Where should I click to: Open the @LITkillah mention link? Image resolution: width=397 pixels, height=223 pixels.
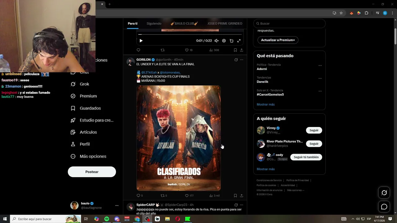click(149, 72)
